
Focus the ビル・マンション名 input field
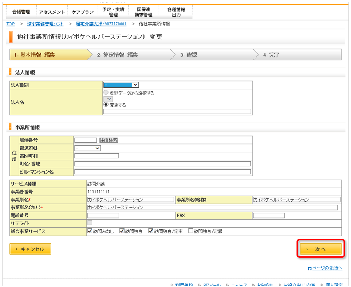162,172
